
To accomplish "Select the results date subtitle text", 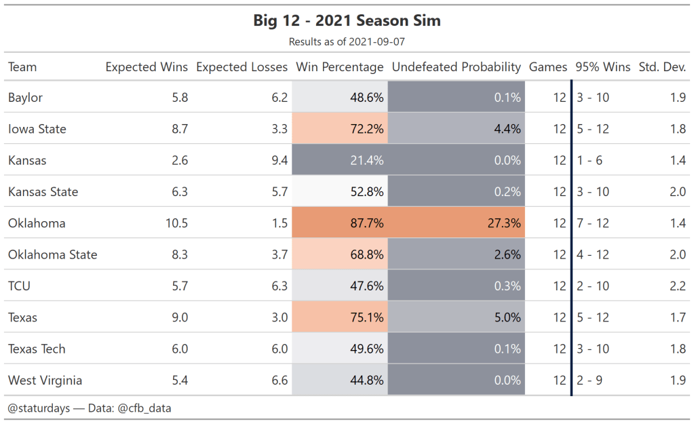I will (347, 42).
